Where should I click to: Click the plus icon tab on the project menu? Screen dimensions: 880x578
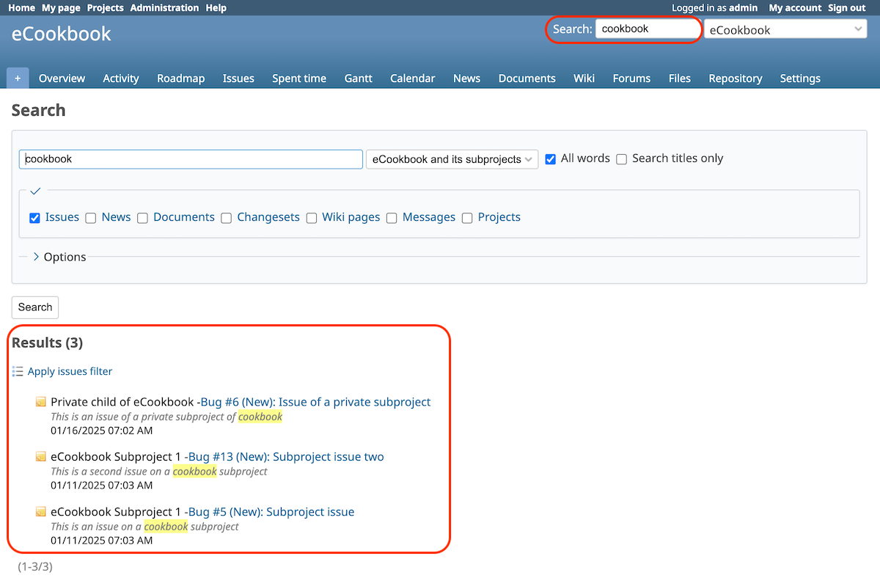coord(17,78)
